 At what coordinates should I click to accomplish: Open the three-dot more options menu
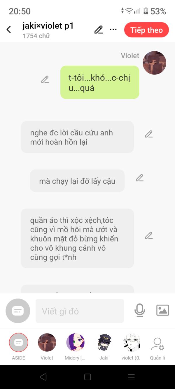[113, 30]
